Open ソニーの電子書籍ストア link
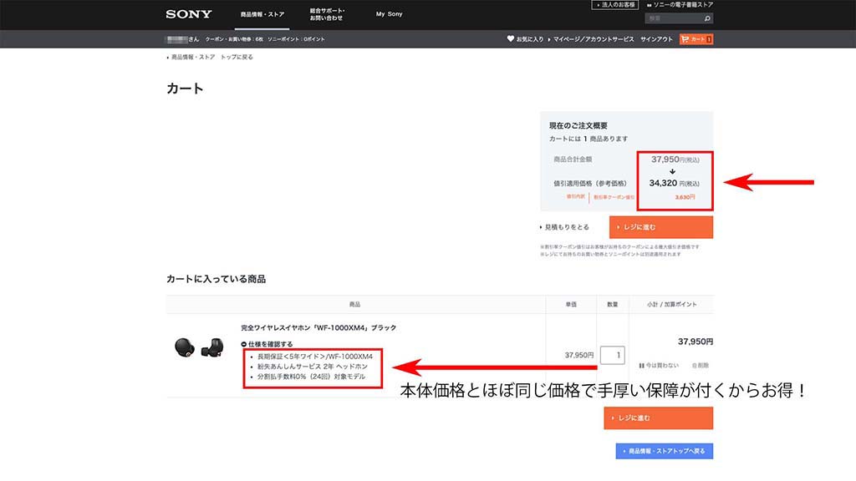856x481 pixels. (x=680, y=4)
